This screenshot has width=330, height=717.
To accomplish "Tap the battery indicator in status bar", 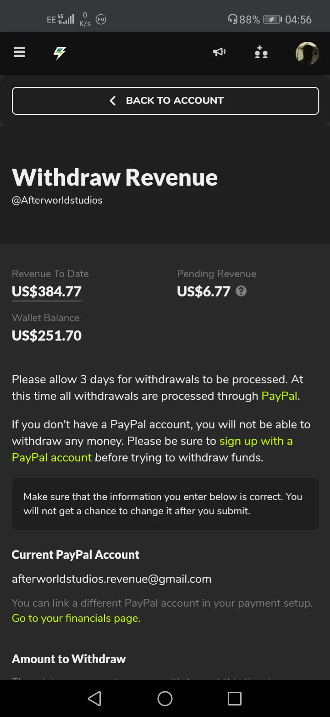I will (272, 20).
